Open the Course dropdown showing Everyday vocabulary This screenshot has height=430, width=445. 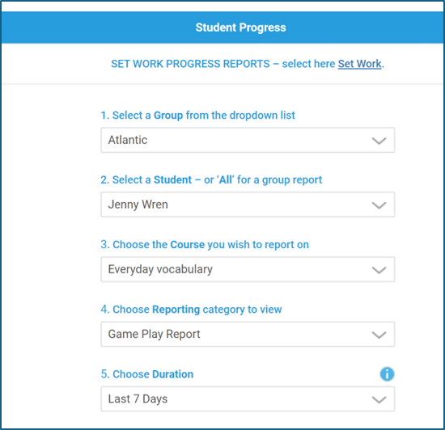pyautogui.click(x=248, y=269)
